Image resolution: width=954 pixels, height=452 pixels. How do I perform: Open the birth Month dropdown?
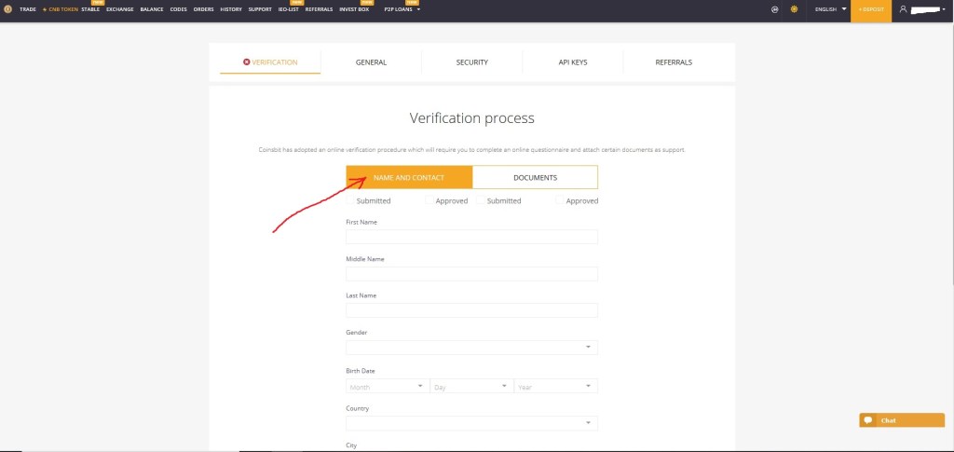click(387, 386)
